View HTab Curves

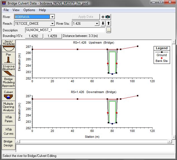click(9, 131)
